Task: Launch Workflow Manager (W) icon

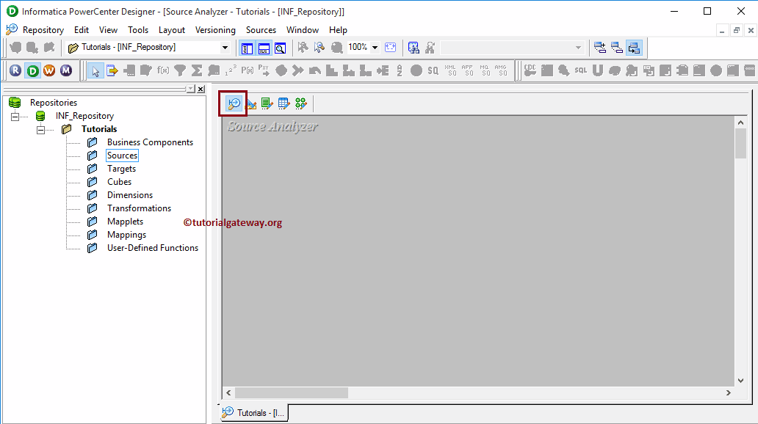Action: pyautogui.click(x=49, y=70)
